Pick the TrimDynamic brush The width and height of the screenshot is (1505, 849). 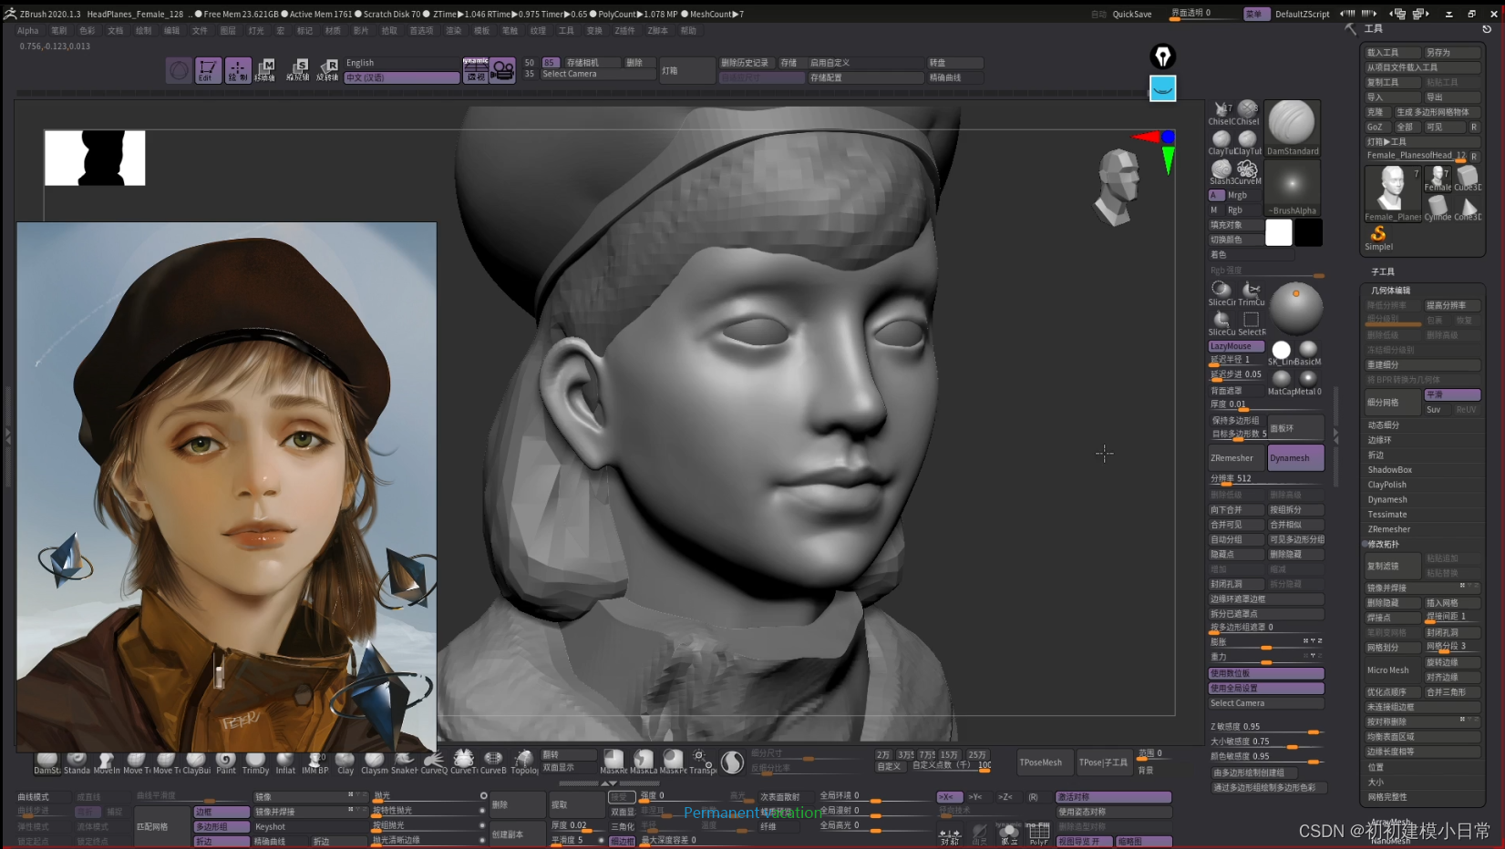(x=255, y=762)
